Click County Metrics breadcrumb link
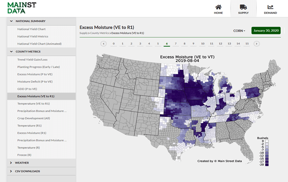288x182 pixels. pos(100,33)
